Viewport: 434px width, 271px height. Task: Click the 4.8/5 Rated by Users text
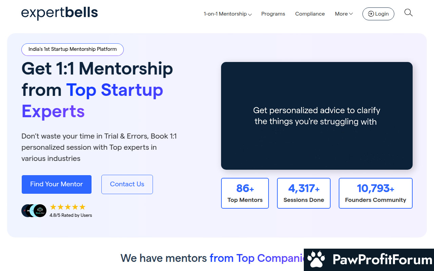(x=71, y=215)
